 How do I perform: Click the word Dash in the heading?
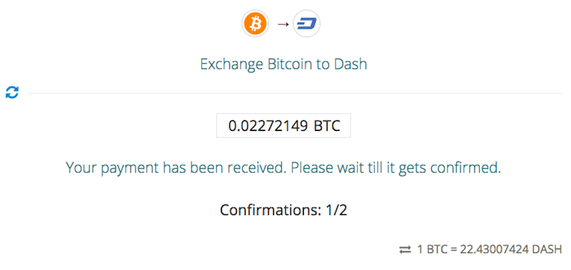349,64
